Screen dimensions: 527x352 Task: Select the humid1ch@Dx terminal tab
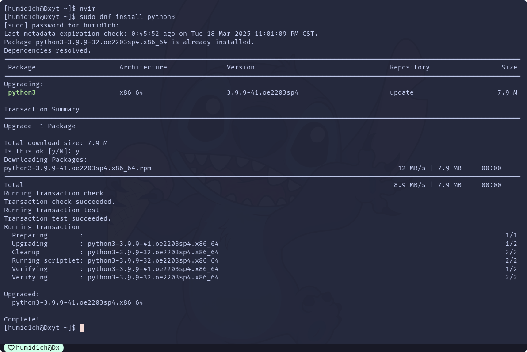click(34, 348)
